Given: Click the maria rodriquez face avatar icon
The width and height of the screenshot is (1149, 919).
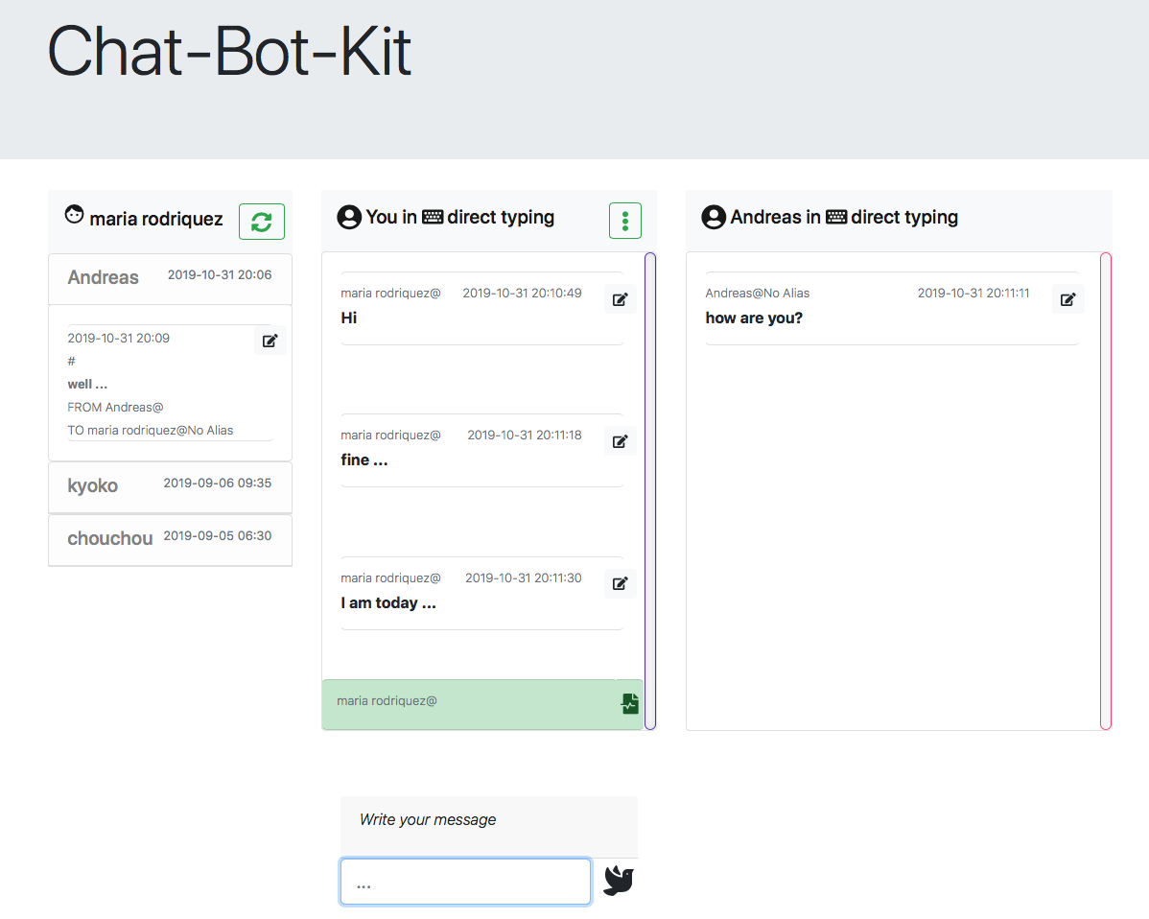Looking at the screenshot, I should click(74, 215).
